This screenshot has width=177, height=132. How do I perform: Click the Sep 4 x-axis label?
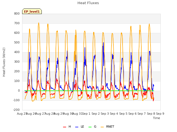click(114, 114)
